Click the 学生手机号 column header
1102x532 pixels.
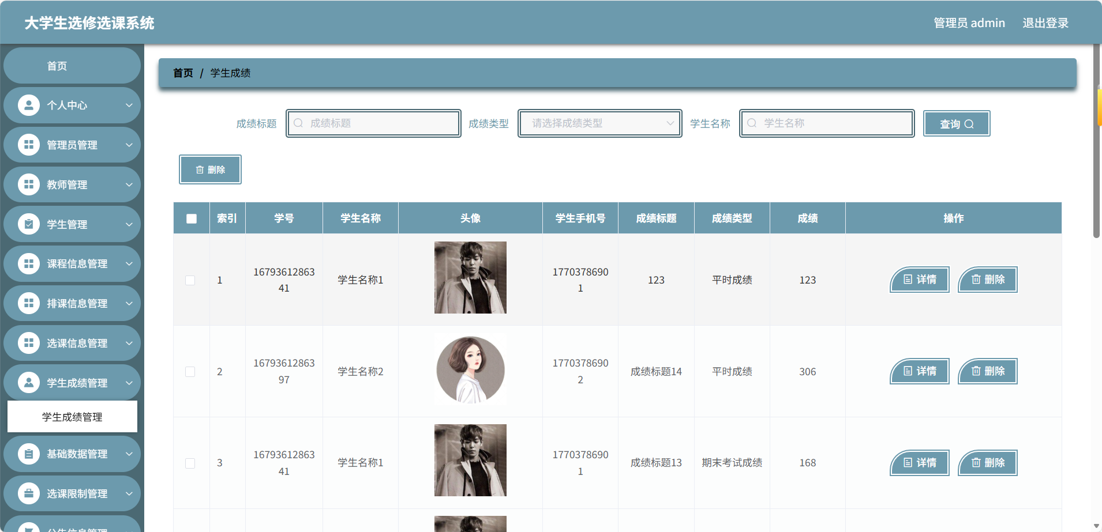coord(580,218)
